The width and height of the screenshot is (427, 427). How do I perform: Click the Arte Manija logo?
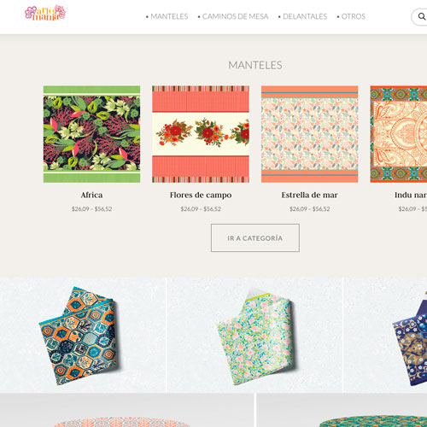pyautogui.click(x=45, y=13)
